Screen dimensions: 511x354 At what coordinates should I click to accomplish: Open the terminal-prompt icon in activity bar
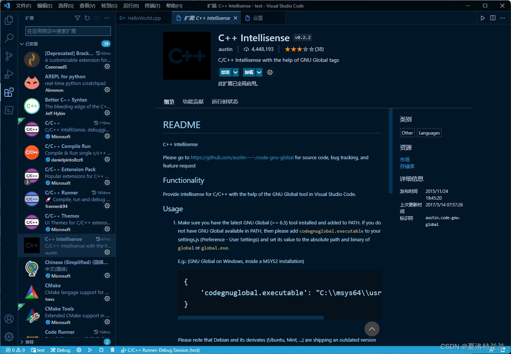point(9,110)
